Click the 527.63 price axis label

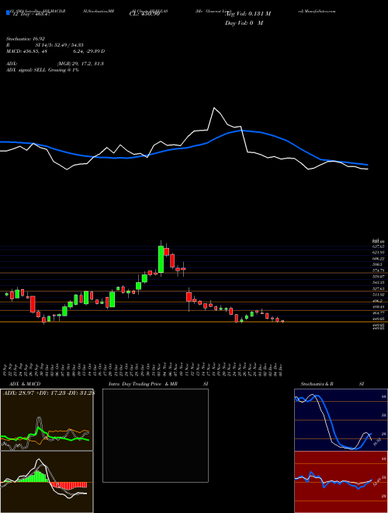click(379, 288)
